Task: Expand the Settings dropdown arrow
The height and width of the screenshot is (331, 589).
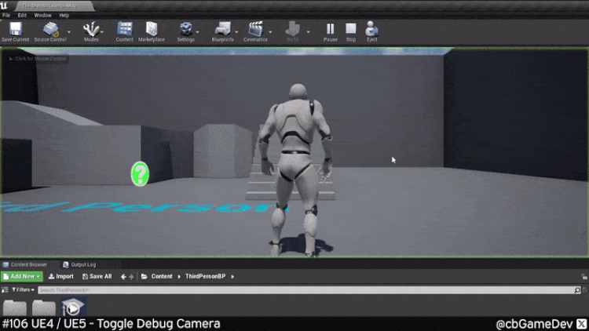Action: tap(198, 32)
